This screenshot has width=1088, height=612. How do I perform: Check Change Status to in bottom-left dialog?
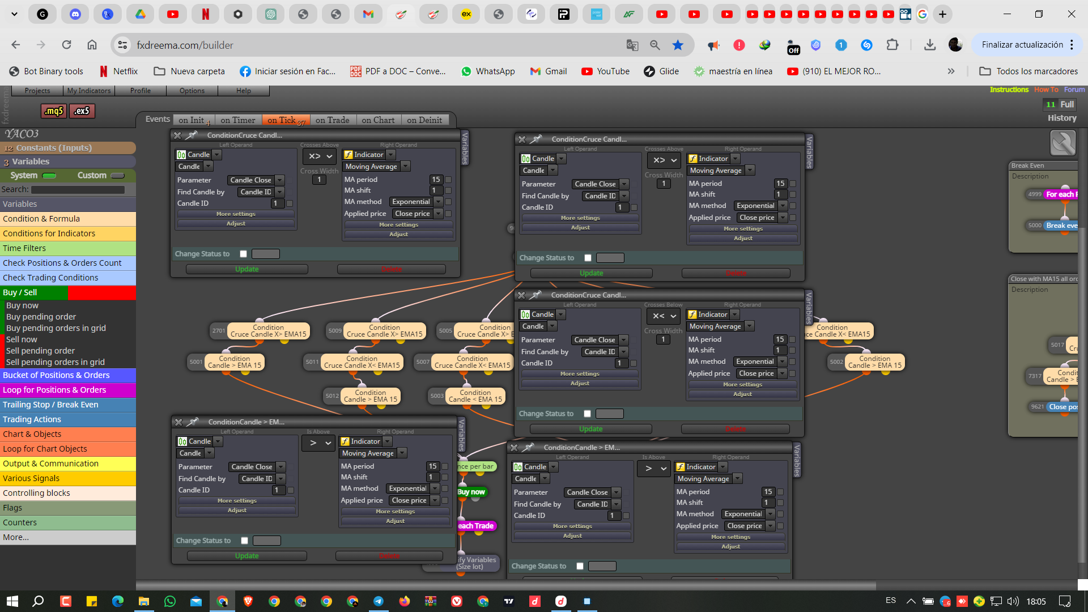click(x=244, y=541)
